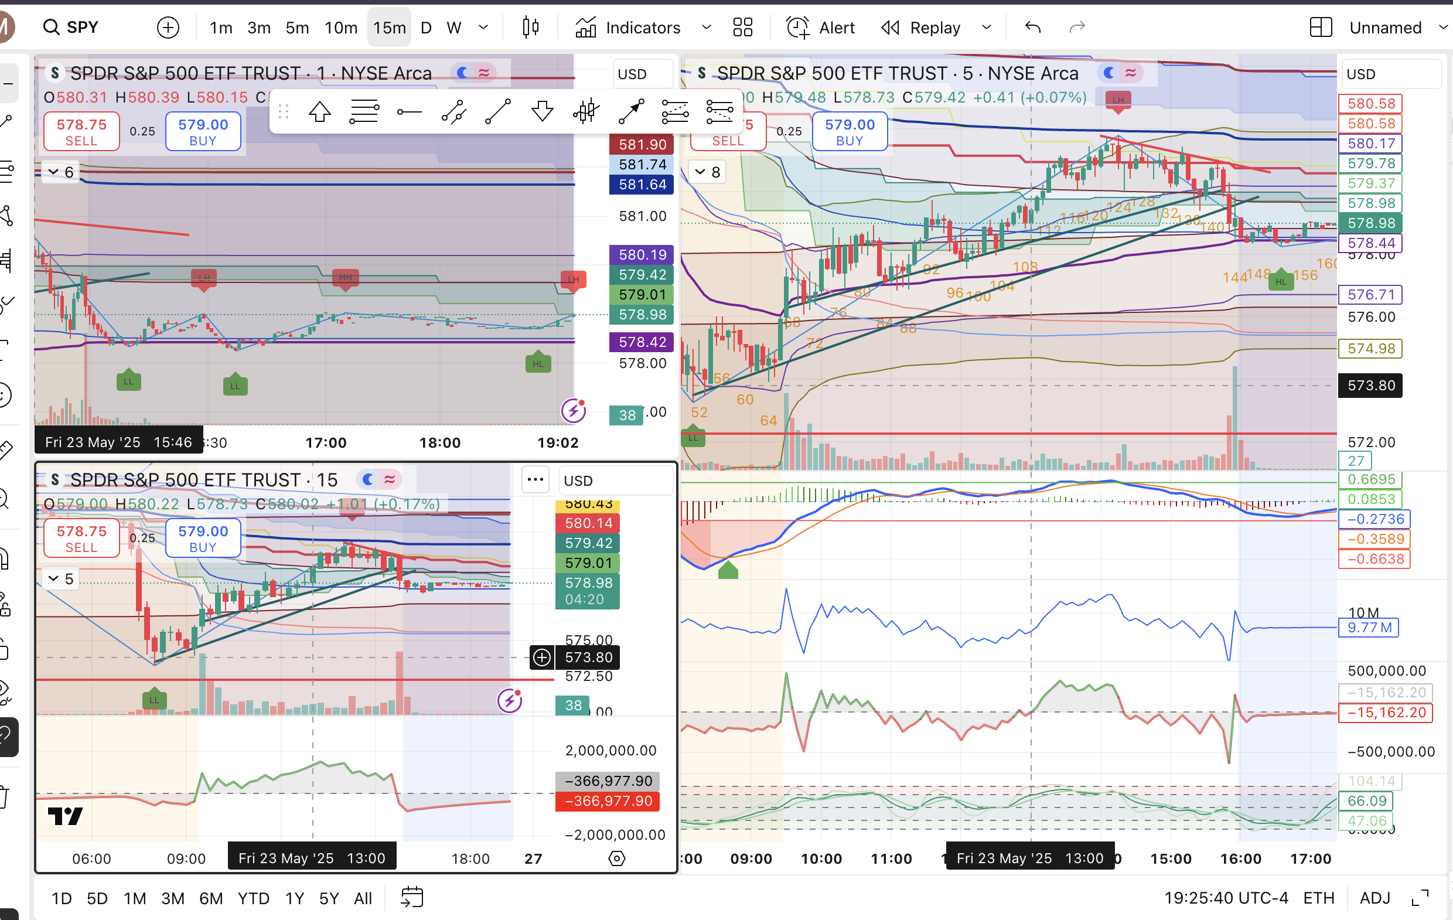
Task: Toggle hide all drawings eye icon
Action: pos(5,692)
